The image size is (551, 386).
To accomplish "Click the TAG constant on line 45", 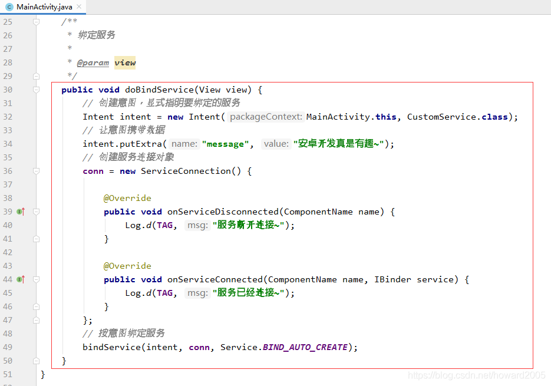I will [x=164, y=293].
